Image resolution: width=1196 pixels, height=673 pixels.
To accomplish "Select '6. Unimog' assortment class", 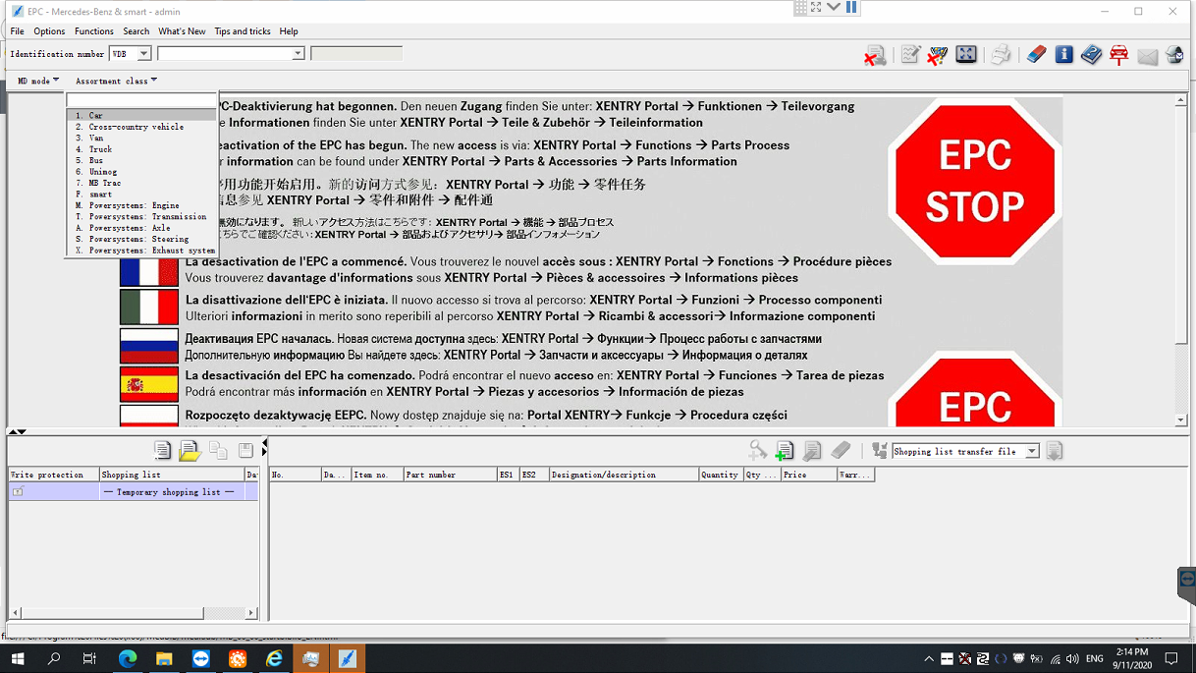I will [x=141, y=172].
